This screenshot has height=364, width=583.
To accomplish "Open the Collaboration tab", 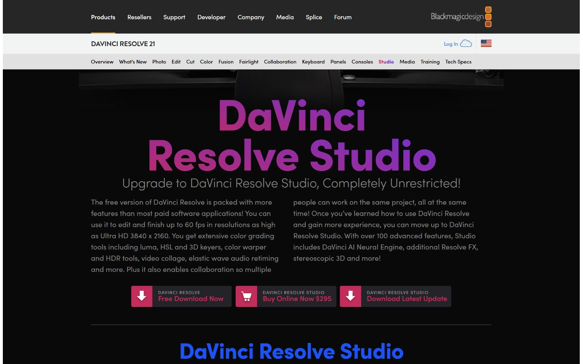I will click(280, 62).
